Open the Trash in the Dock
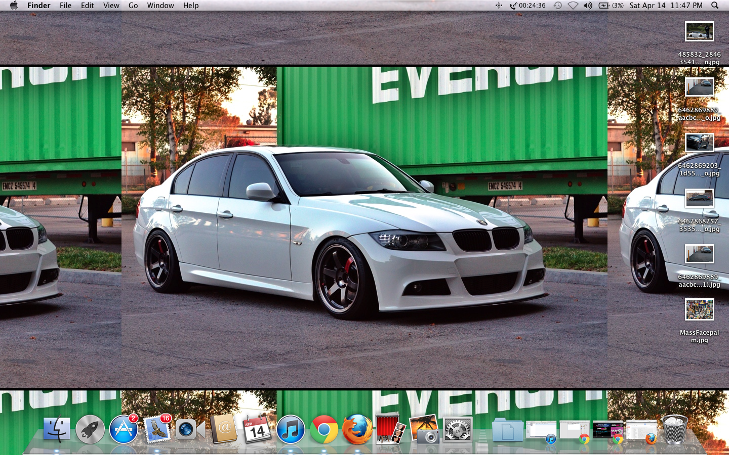The height and width of the screenshot is (455, 729). click(675, 429)
